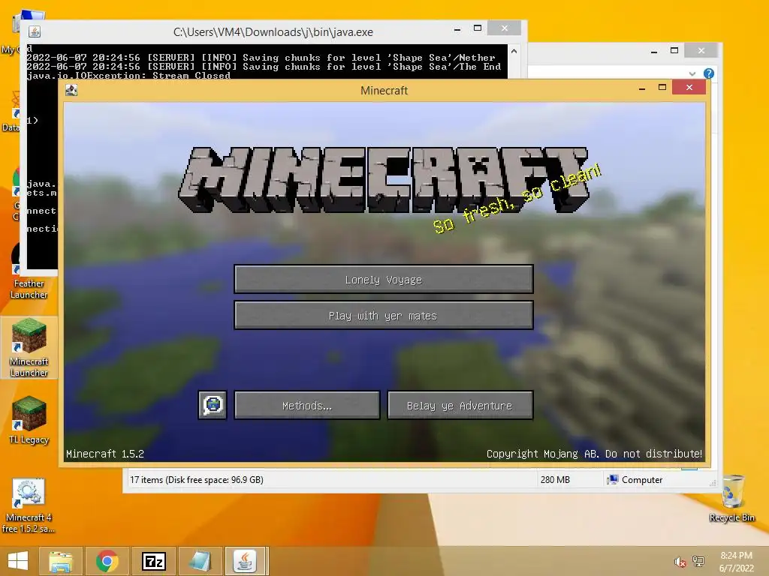Click the muted volume tray icon

pyautogui.click(x=680, y=562)
